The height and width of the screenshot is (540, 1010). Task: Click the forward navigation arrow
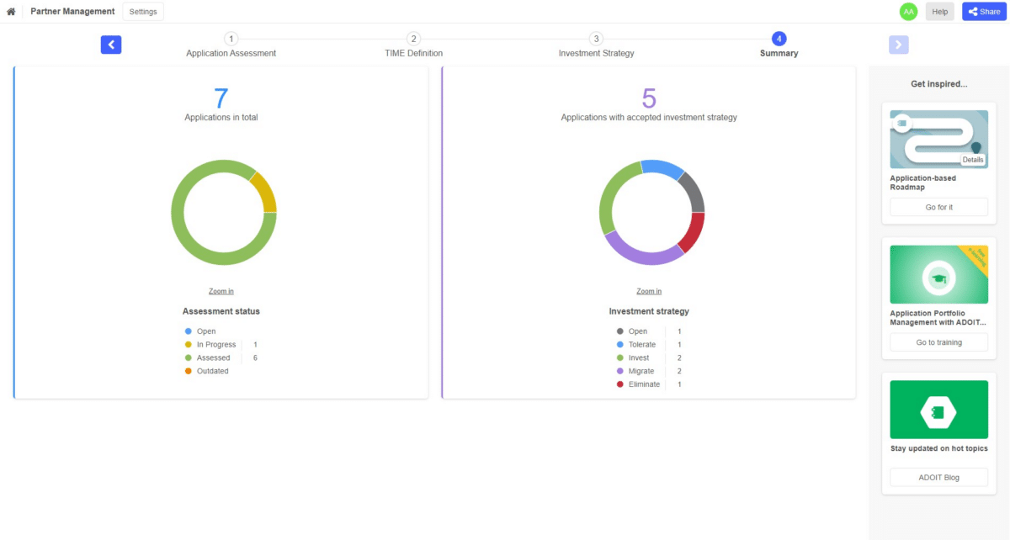(898, 44)
